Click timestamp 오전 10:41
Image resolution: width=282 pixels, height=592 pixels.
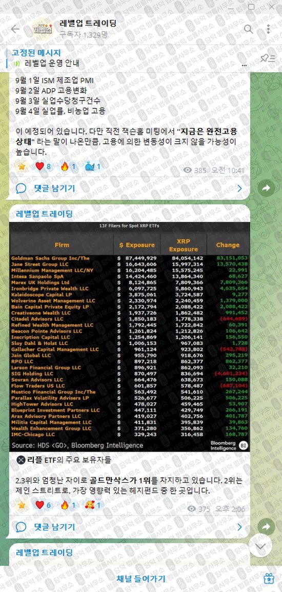tap(227, 170)
